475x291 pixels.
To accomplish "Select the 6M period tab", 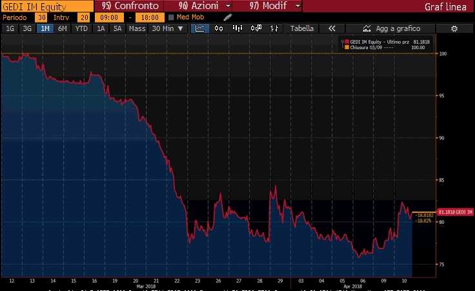I will 62,28.
